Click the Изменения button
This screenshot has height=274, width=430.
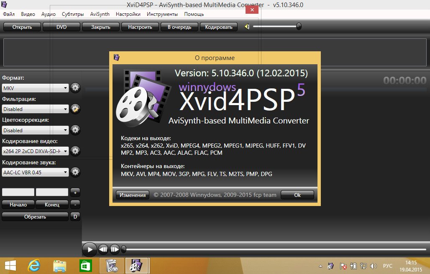click(132, 195)
